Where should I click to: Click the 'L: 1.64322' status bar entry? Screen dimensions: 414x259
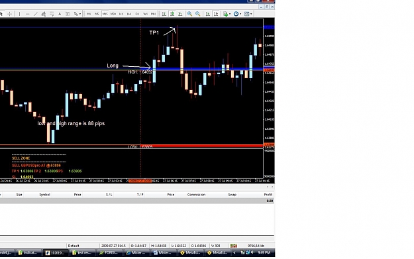(179, 246)
